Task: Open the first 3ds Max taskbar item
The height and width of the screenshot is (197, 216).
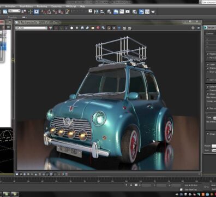Action: click(7, 194)
